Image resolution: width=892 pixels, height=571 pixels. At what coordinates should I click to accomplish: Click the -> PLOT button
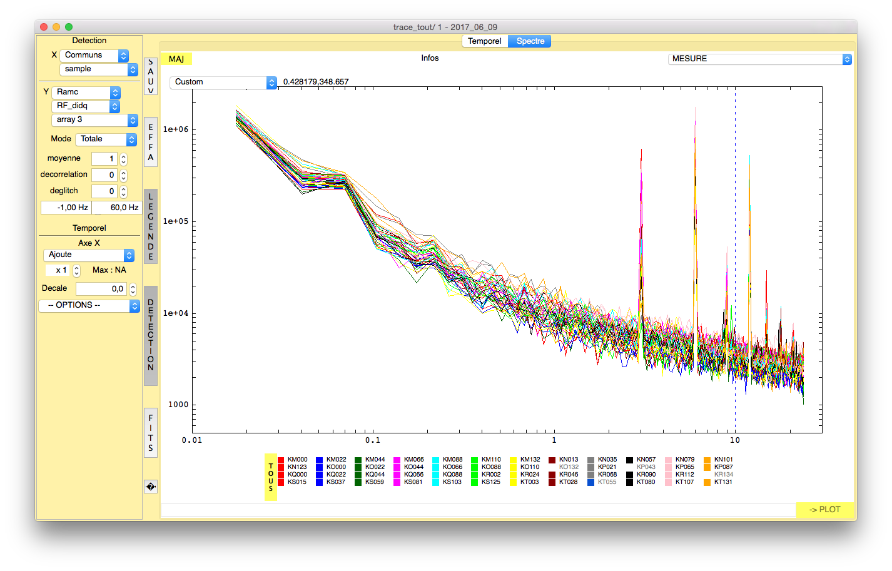pyautogui.click(x=825, y=510)
